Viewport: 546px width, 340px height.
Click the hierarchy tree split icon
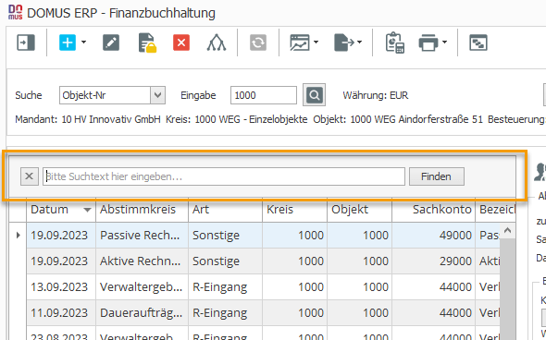tap(217, 42)
